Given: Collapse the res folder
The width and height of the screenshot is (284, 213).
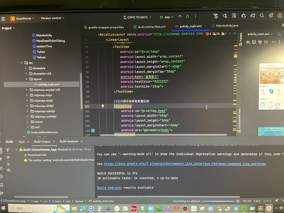Looking at the screenshot, I should pos(22,63).
